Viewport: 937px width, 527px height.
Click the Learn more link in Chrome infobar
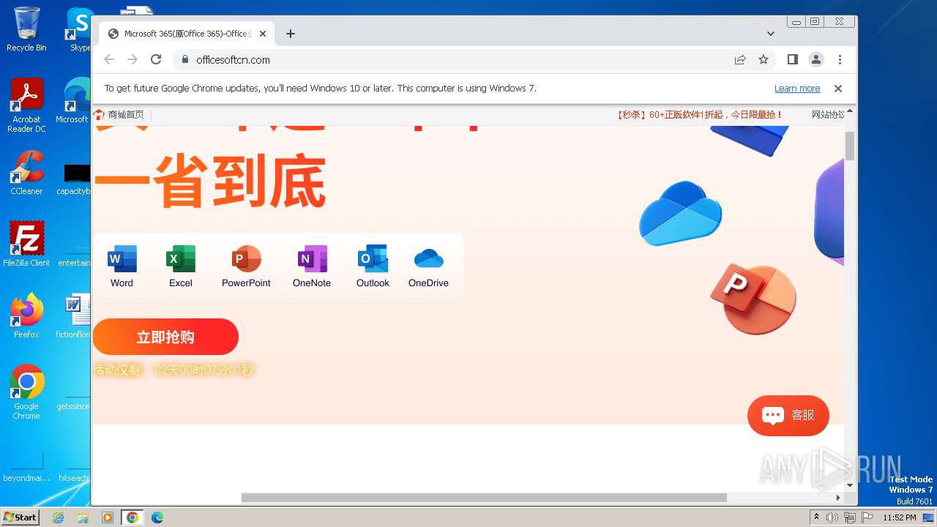point(797,88)
